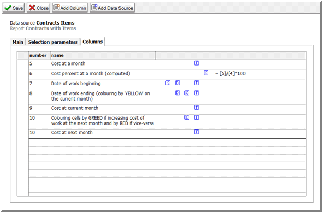Click T icon in Colouring cells by GREED row
Viewport: 322px width, 212px height.
click(x=196, y=117)
